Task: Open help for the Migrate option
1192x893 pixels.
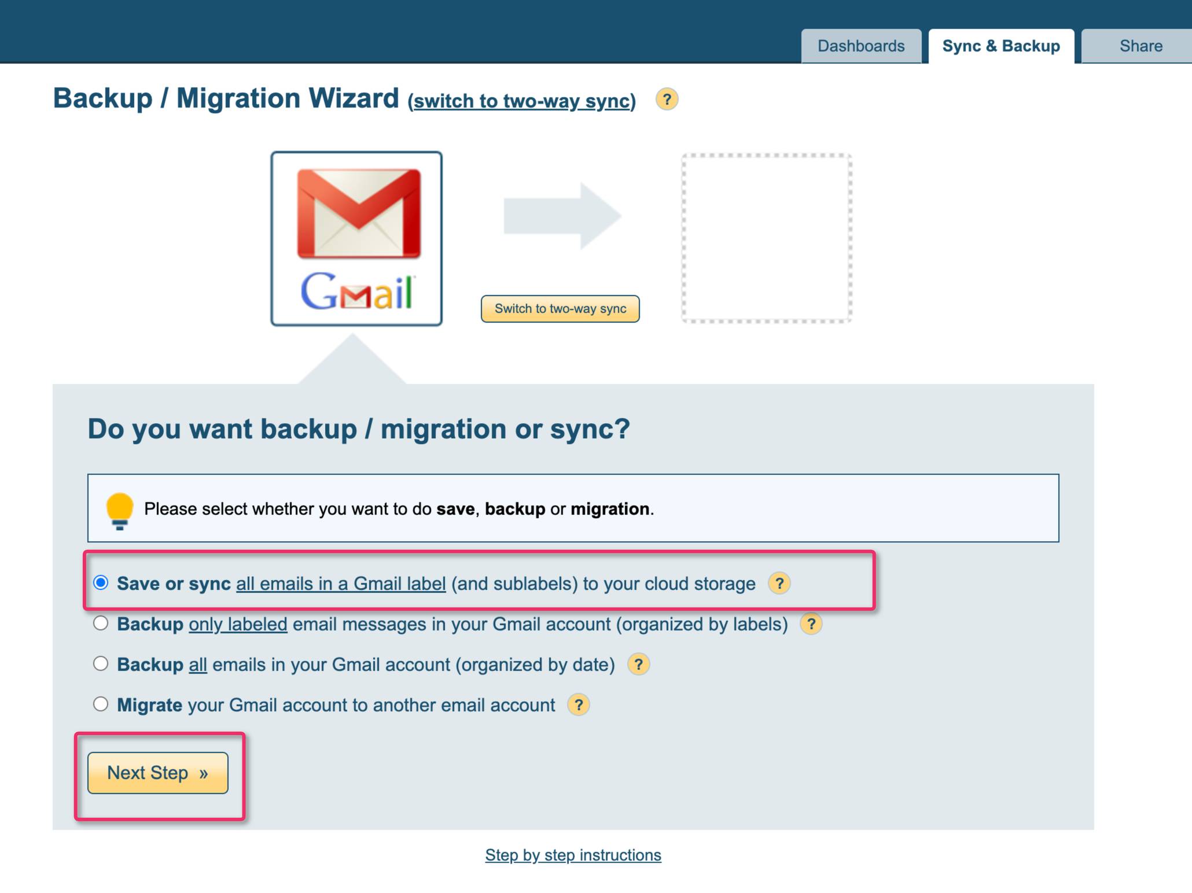Action: 578,704
